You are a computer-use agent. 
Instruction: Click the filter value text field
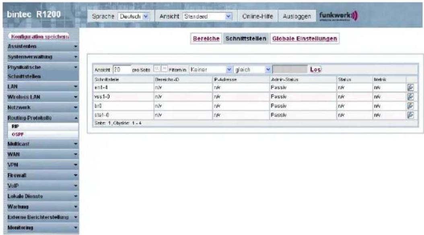coord(290,69)
